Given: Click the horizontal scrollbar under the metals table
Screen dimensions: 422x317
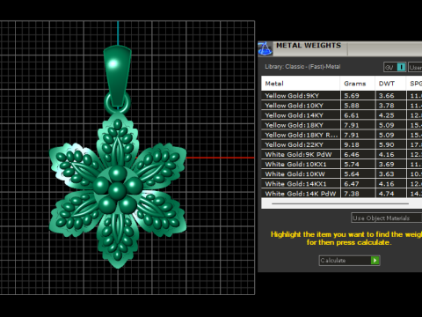Looking at the screenshot, I should [340, 203].
